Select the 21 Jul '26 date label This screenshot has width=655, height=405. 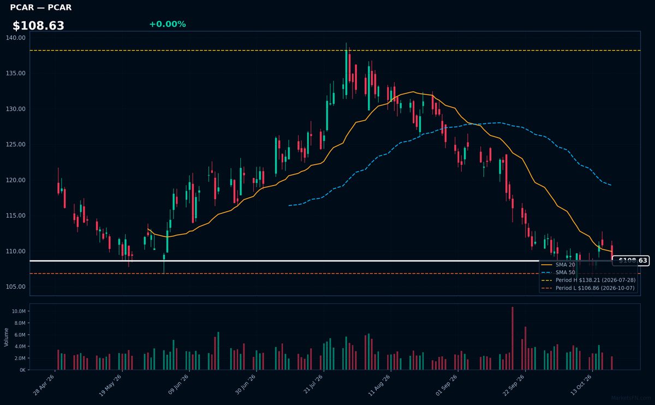click(x=313, y=385)
